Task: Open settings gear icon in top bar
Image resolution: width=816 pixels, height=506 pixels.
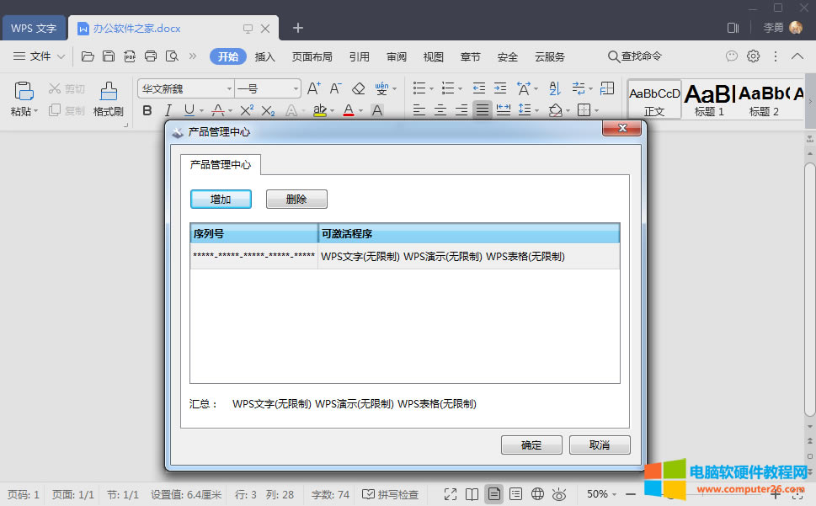Action: click(x=753, y=56)
